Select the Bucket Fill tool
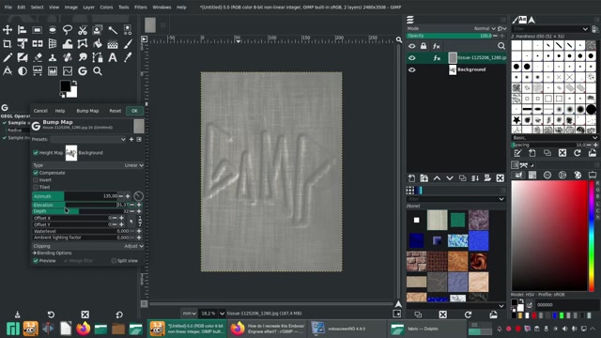601x338 pixels. [98, 44]
